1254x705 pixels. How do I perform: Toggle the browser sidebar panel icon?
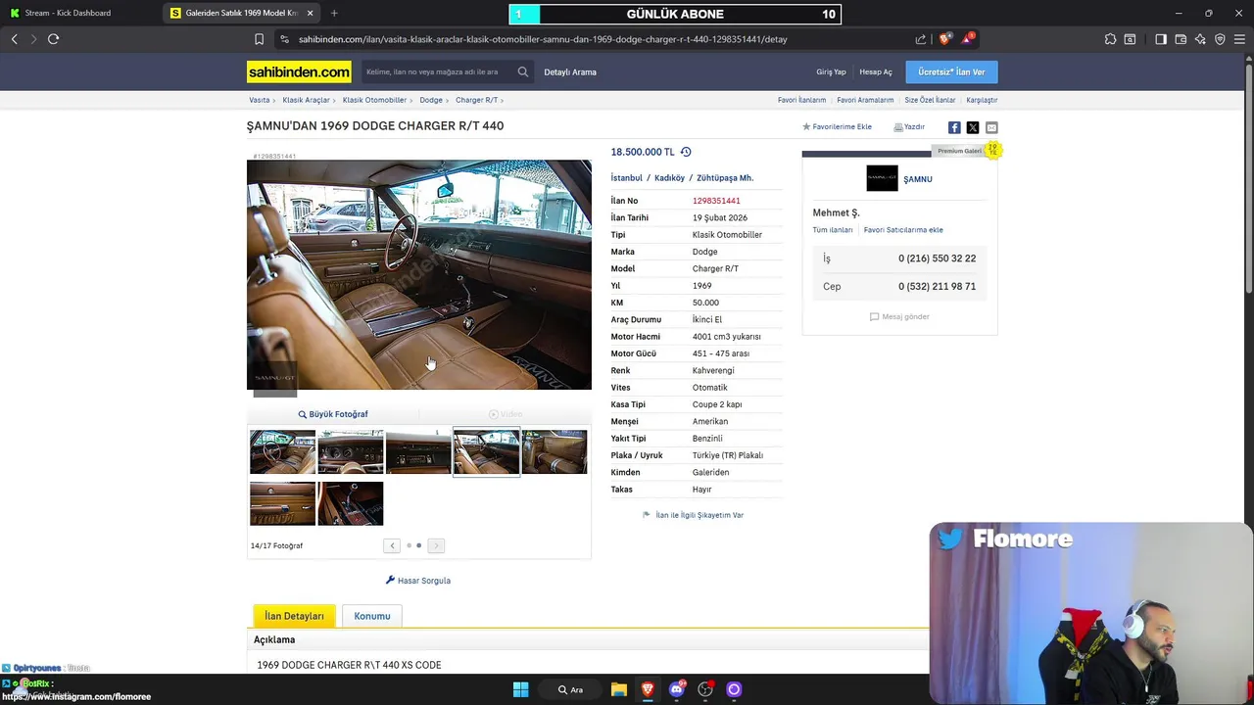click(x=1161, y=39)
